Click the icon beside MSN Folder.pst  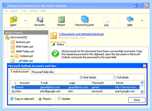coord(13,47)
